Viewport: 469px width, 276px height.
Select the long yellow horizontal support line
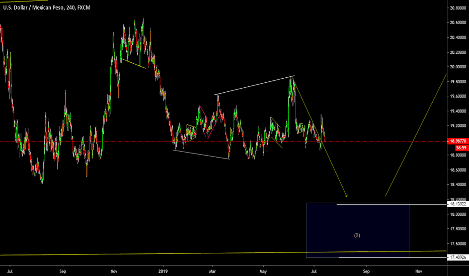(223, 253)
